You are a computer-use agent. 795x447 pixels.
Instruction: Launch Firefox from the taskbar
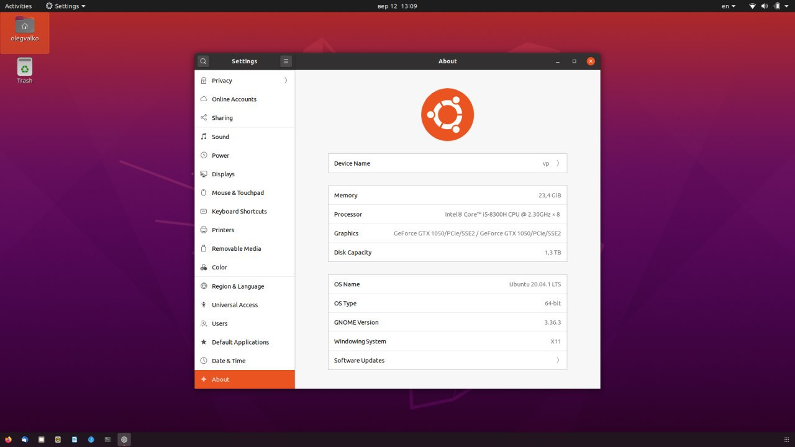point(8,440)
